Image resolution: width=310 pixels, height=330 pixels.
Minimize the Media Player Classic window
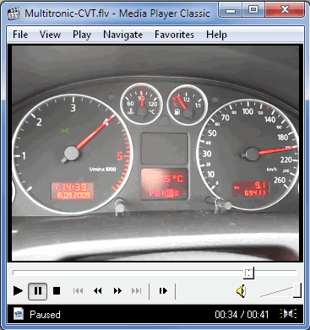pyautogui.click(x=231, y=10)
